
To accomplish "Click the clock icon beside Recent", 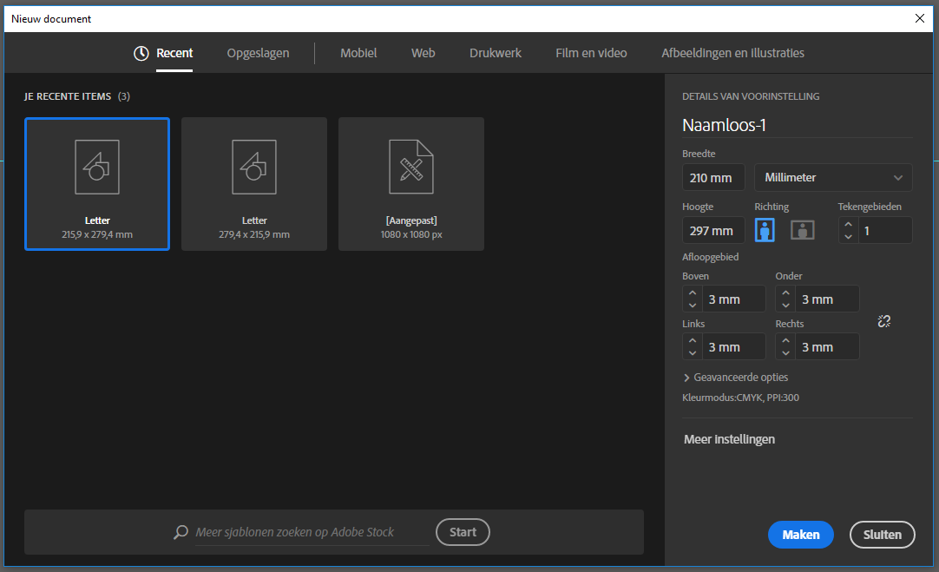I will [x=141, y=53].
